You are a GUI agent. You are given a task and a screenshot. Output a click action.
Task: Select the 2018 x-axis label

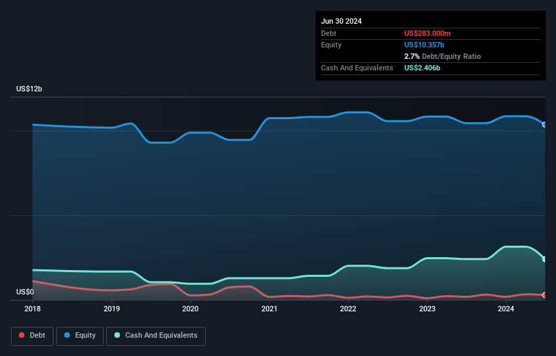(x=33, y=309)
